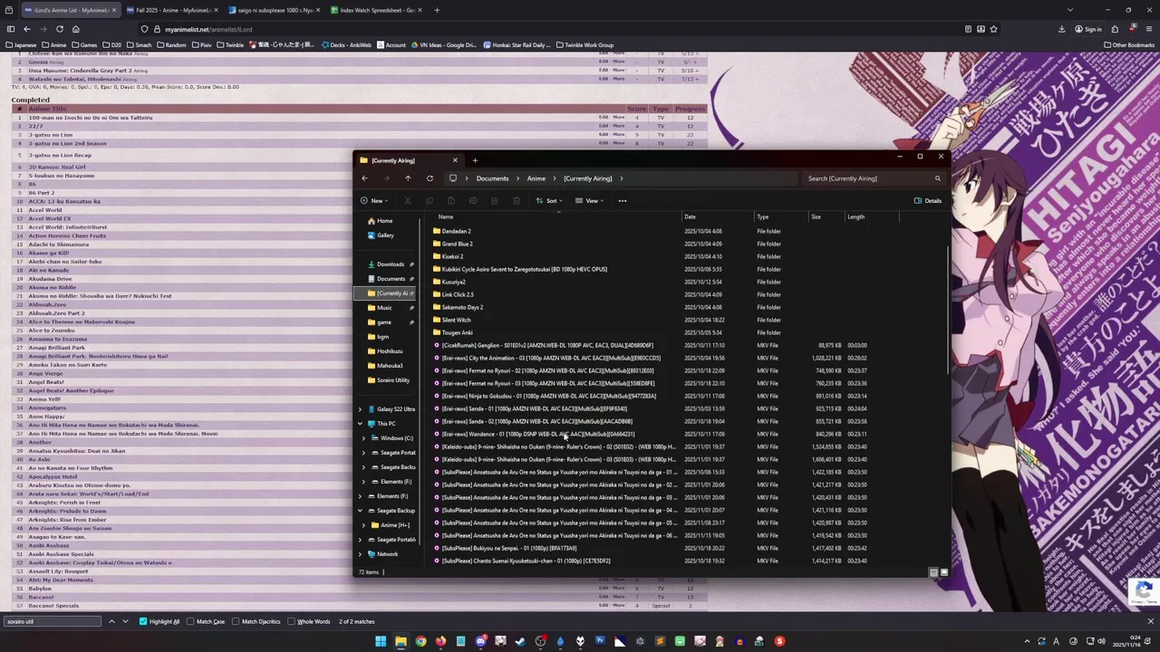Refresh the Currently Airing folder view
Image resolution: width=1160 pixels, height=652 pixels.
click(x=430, y=178)
